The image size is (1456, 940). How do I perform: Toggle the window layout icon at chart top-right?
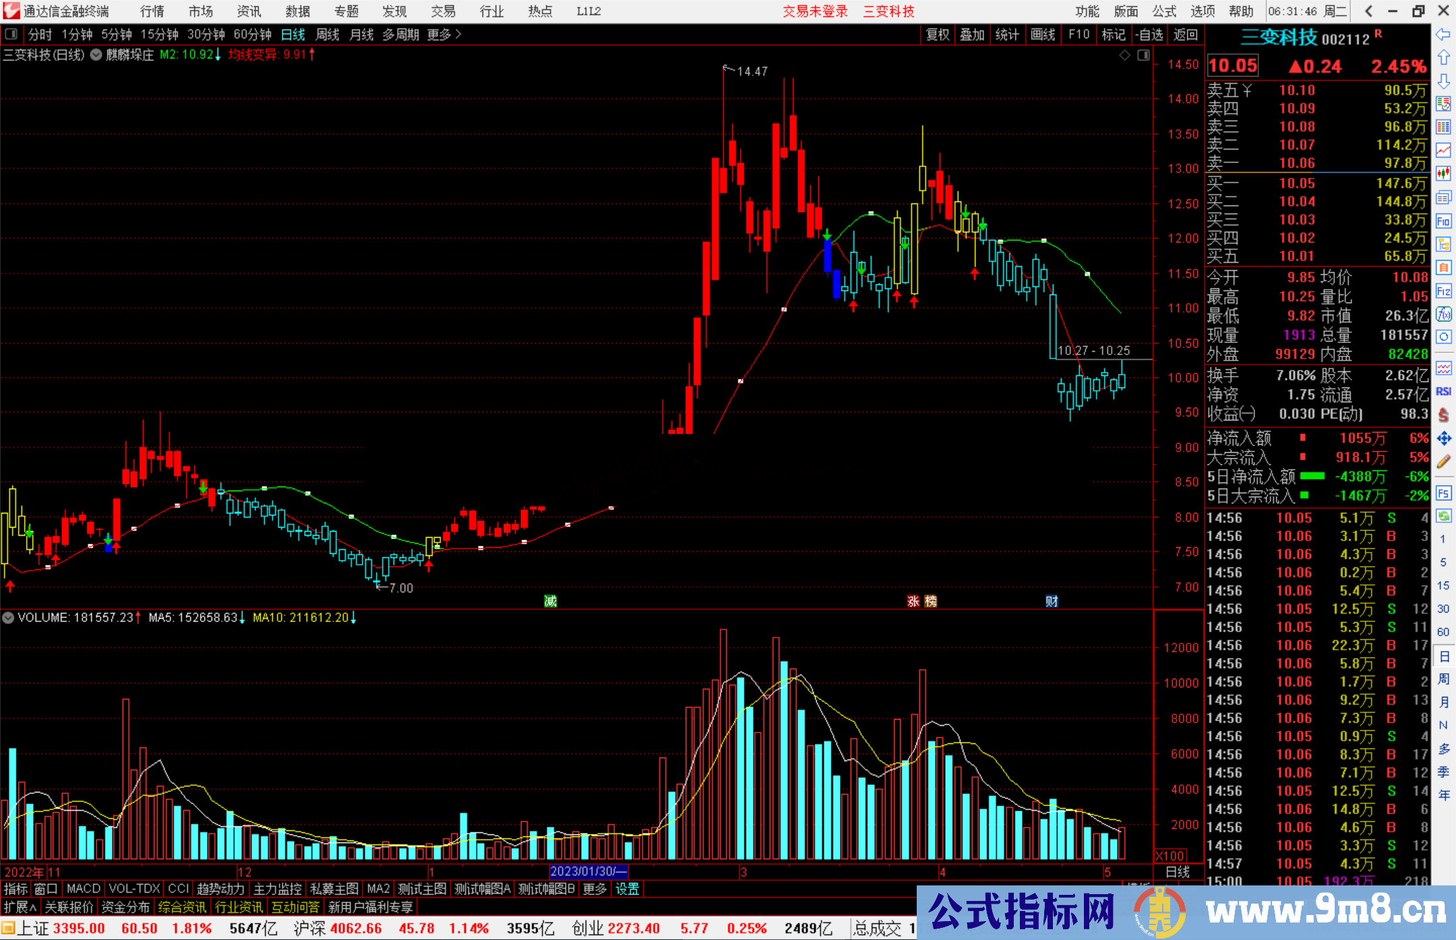[1143, 55]
